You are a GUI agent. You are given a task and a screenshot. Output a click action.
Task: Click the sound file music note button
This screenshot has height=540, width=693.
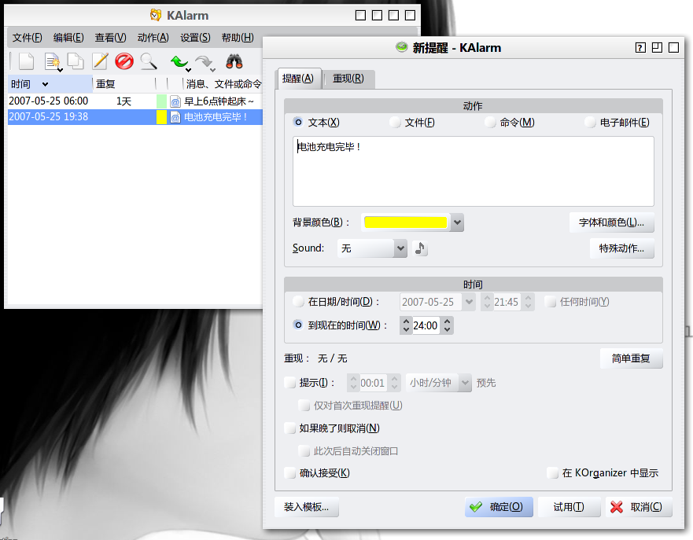click(420, 248)
